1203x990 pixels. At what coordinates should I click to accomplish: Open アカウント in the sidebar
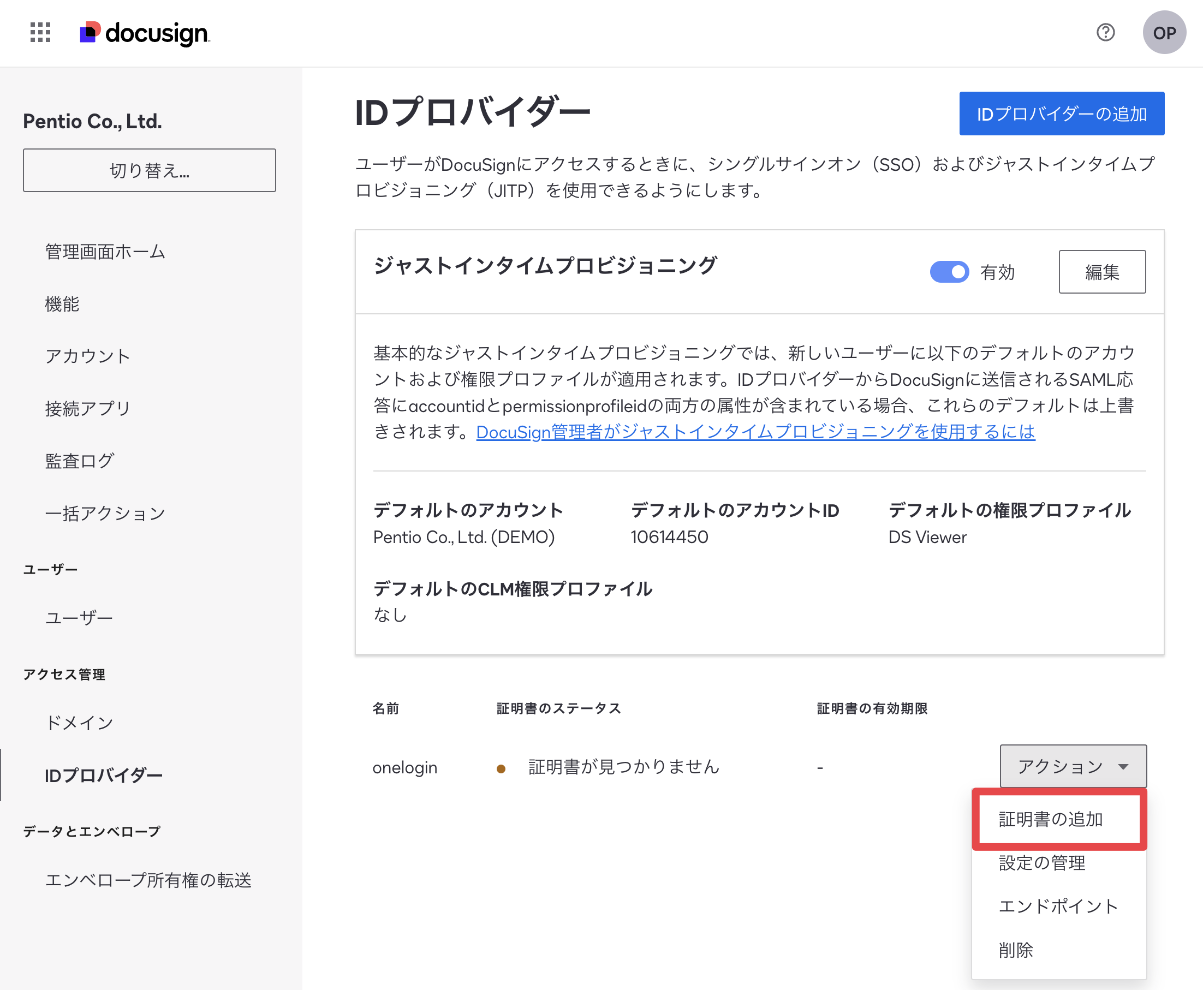[88, 356]
